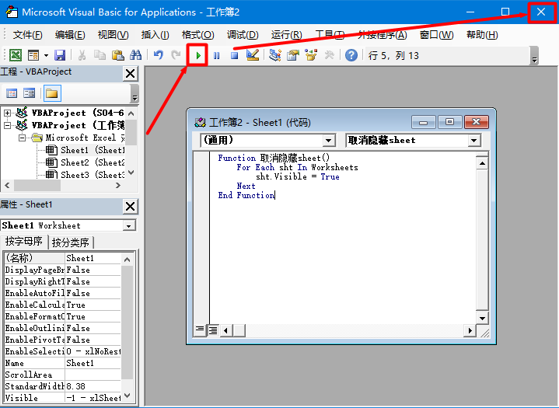Click code line sht.Visible = True

click(x=298, y=176)
